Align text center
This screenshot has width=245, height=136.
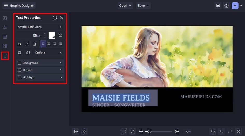click(49, 44)
